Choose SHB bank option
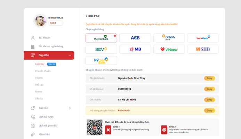 coord(203,49)
